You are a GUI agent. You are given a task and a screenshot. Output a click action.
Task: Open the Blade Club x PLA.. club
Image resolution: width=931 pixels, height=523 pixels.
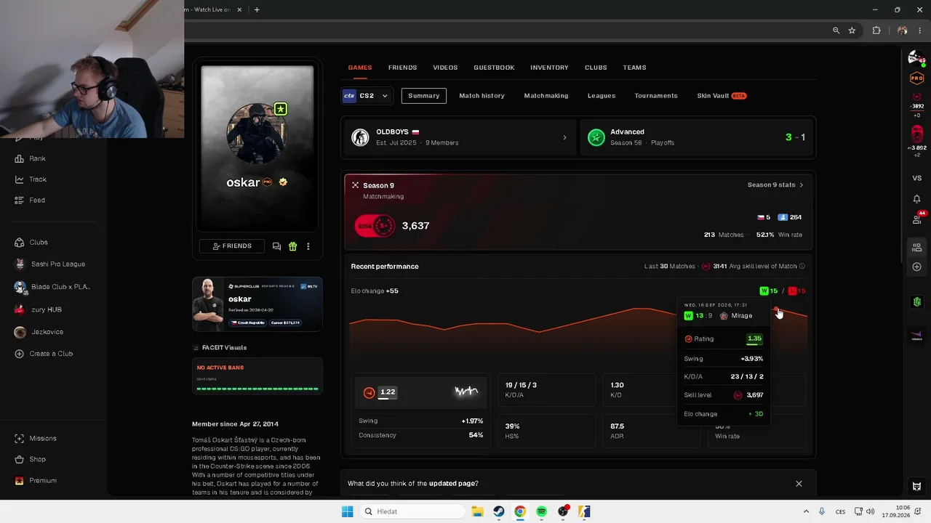coord(52,287)
